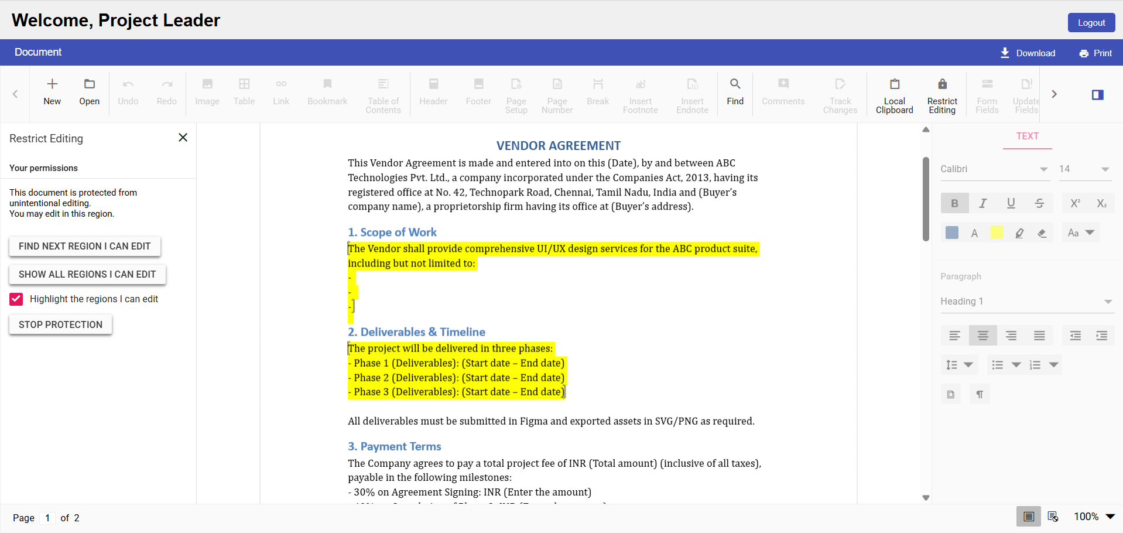Click the 'Phase 2 (Deliverables)' line
This screenshot has height=533, width=1123.
[x=456, y=378]
